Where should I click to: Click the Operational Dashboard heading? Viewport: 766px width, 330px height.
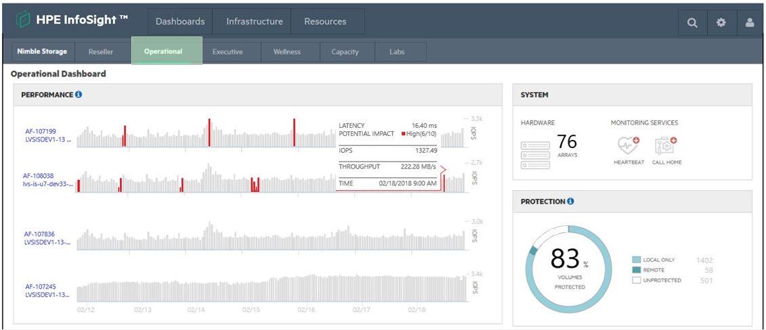point(58,74)
